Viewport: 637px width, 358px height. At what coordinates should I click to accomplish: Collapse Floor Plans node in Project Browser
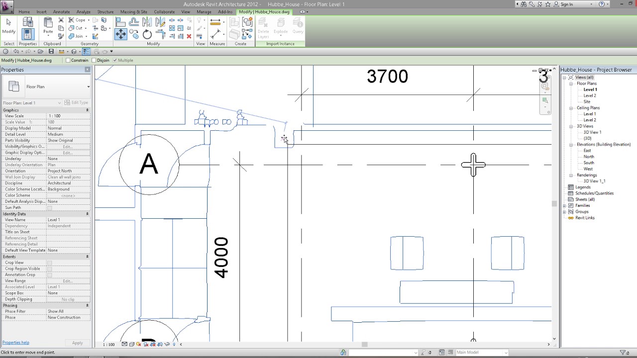pos(571,84)
